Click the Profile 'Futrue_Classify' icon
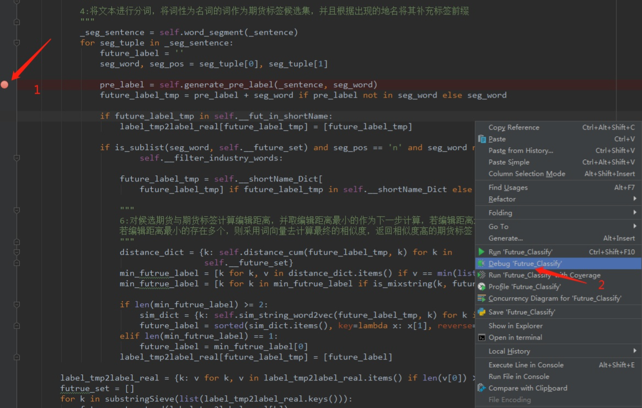 (482, 287)
